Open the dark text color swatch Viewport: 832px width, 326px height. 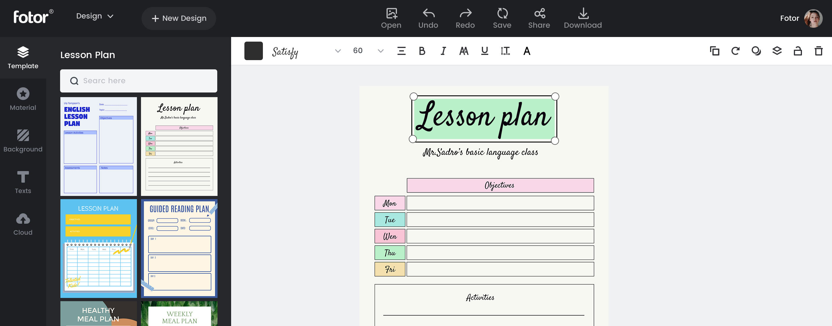point(254,51)
